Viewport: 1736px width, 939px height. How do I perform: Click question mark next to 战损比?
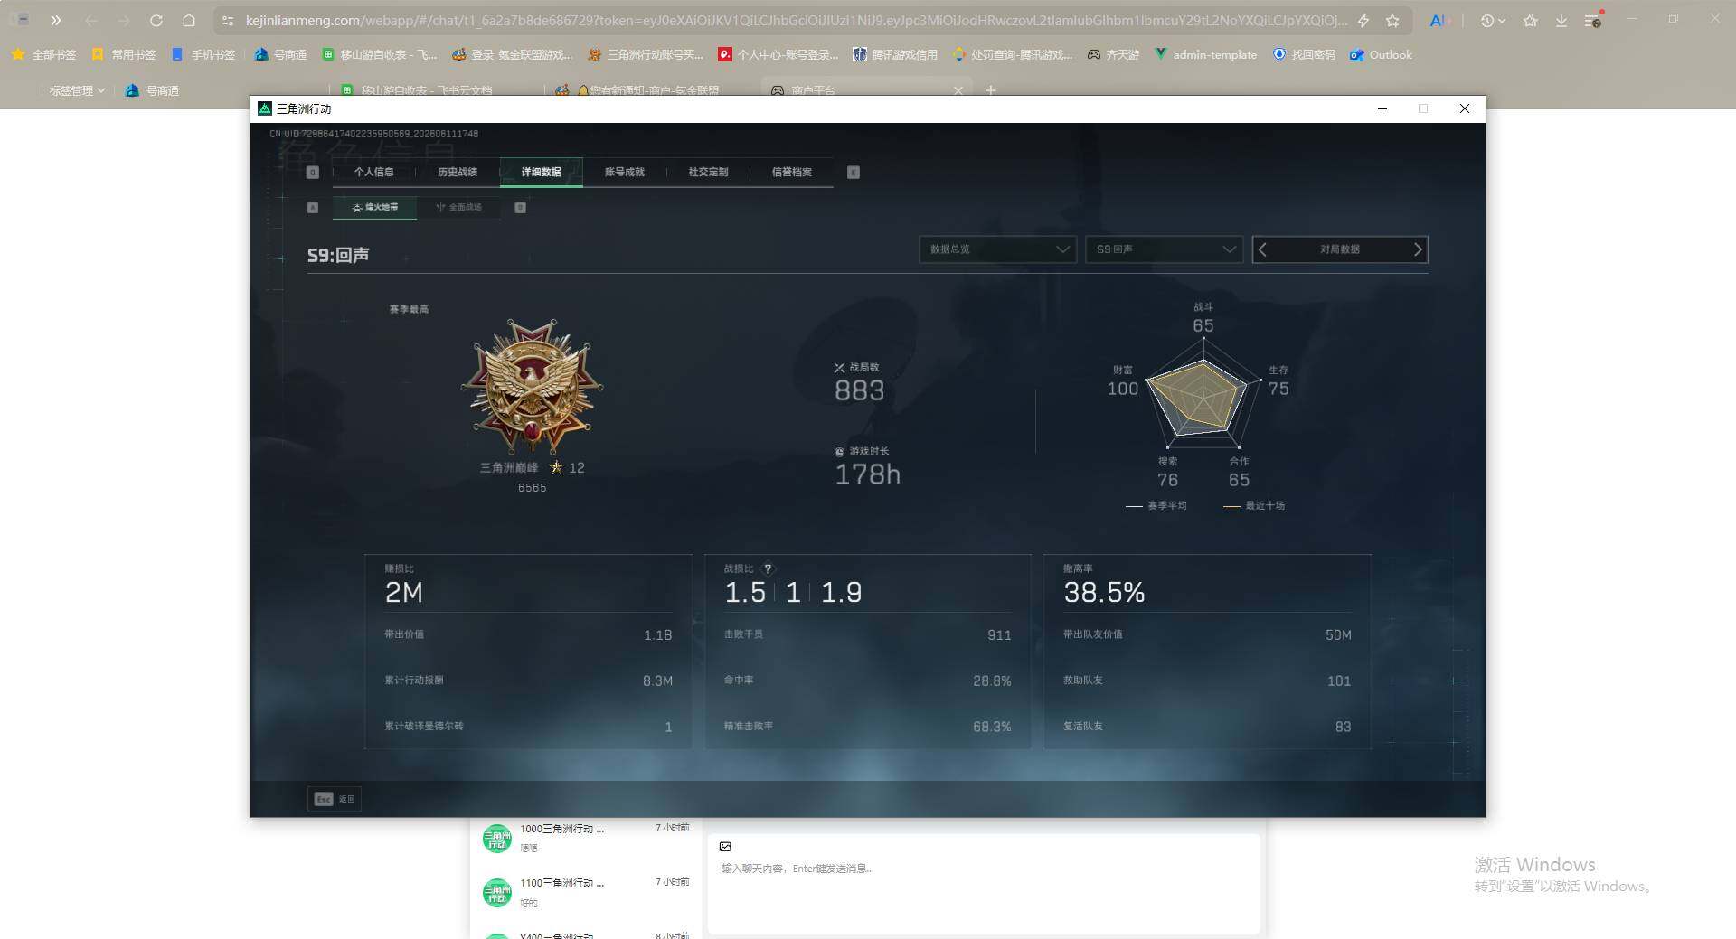(768, 568)
